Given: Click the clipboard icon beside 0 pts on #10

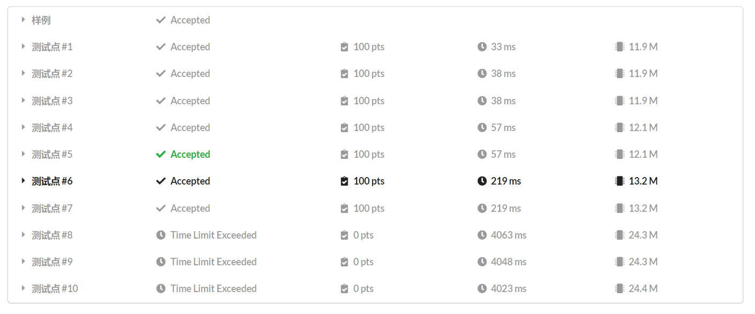Looking at the screenshot, I should click(344, 289).
